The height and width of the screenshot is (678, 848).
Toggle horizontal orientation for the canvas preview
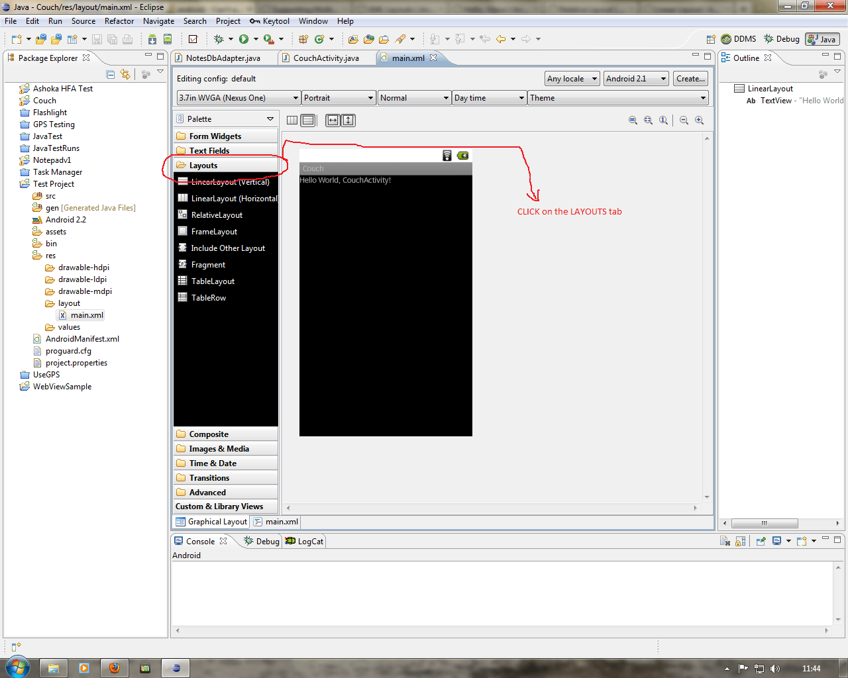332,120
